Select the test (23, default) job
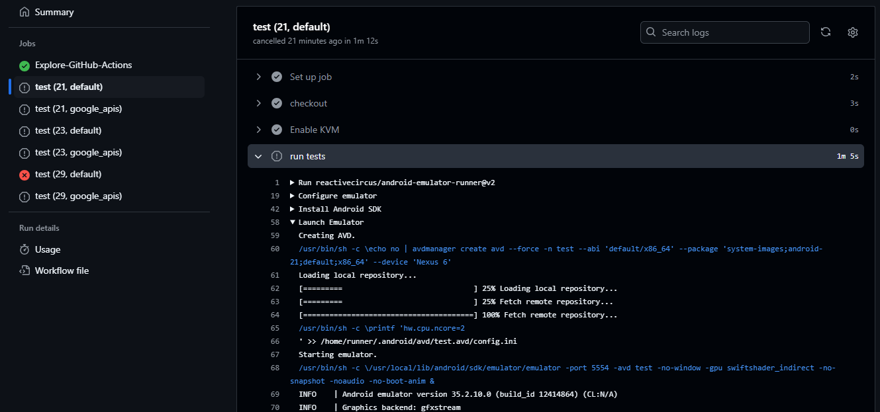The image size is (880, 412). tap(70, 130)
